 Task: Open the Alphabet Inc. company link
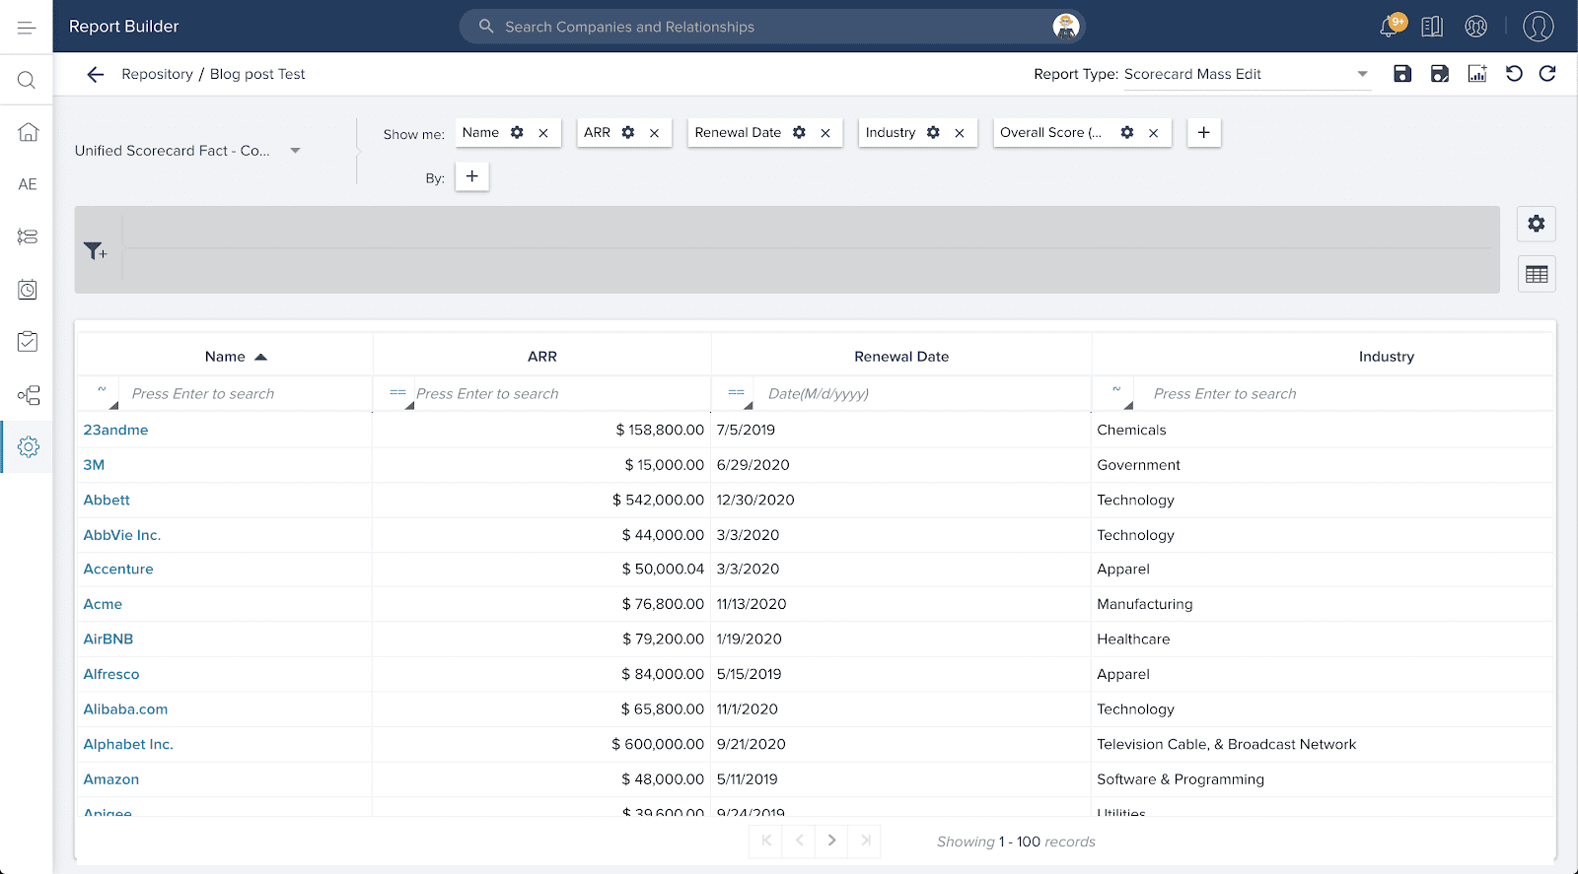coord(128,744)
